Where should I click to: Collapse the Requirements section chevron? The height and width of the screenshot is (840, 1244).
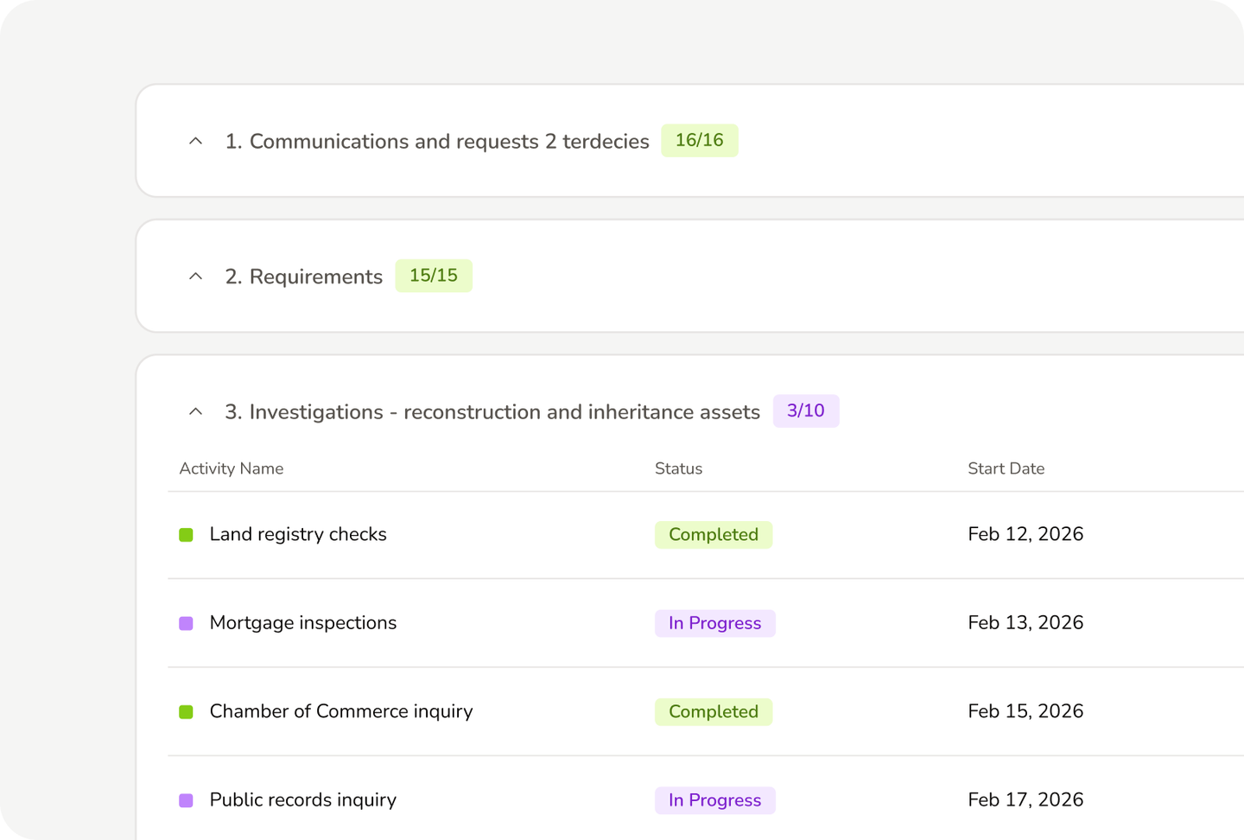coord(196,277)
